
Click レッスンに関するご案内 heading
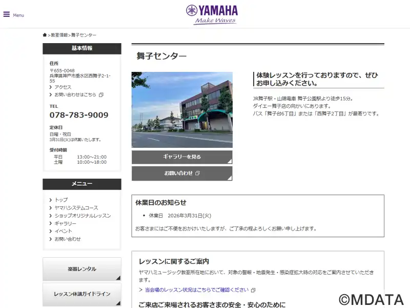point(174,261)
